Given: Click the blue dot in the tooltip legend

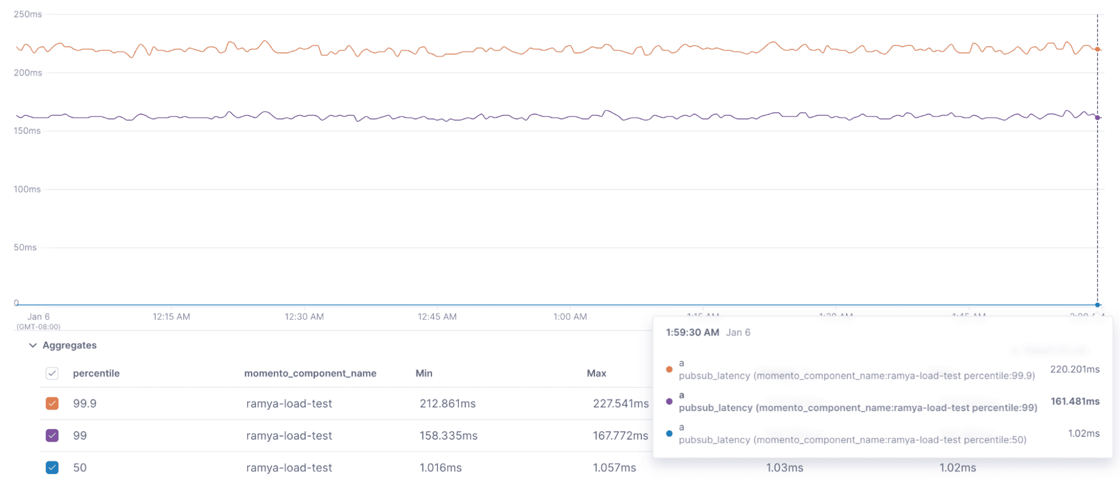Looking at the screenshot, I should click(669, 433).
